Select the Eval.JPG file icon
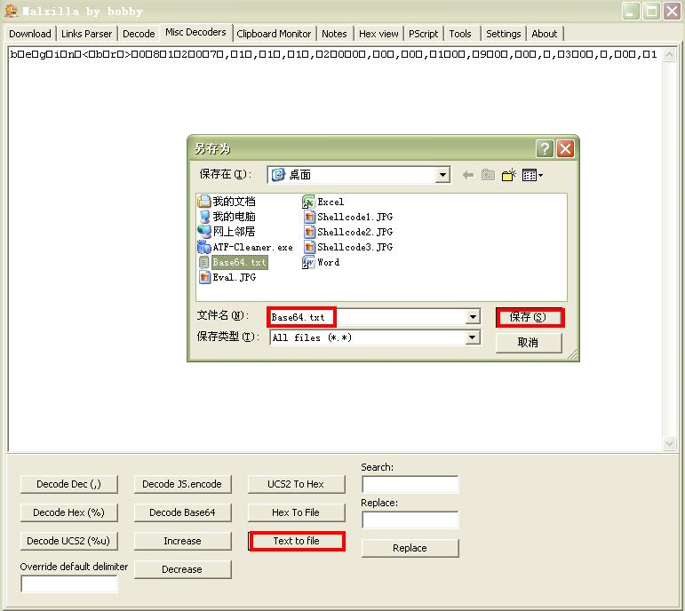Image resolution: width=685 pixels, height=611 pixels. pos(204,277)
